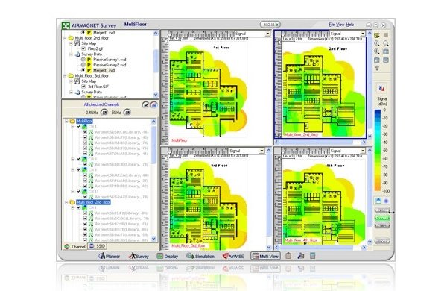The width and height of the screenshot is (447, 291).
Task: Click the red-outlined button beside All checked Channels
Action: click(154, 104)
